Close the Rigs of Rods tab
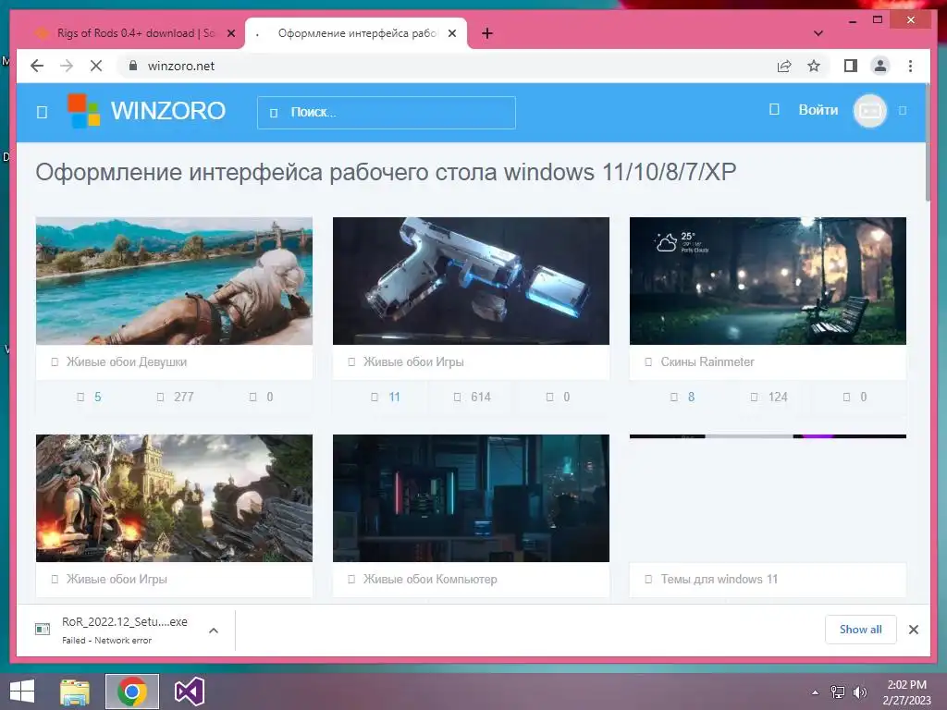Image resolution: width=947 pixels, height=710 pixels. (x=230, y=33)
